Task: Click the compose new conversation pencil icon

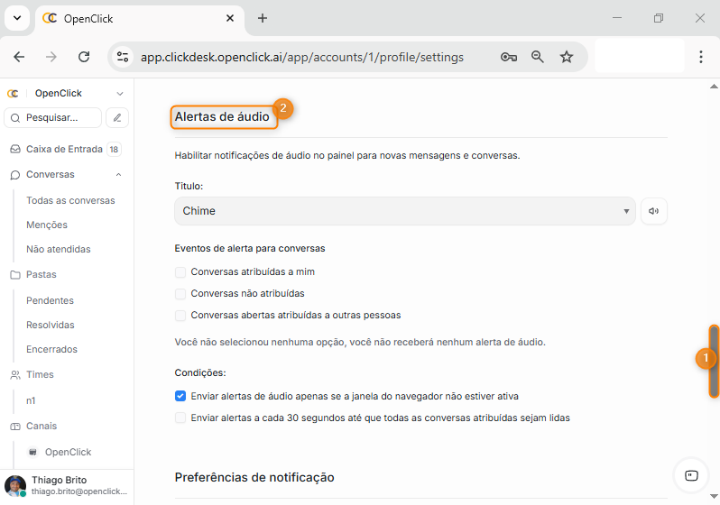Action: pos(117,117)
